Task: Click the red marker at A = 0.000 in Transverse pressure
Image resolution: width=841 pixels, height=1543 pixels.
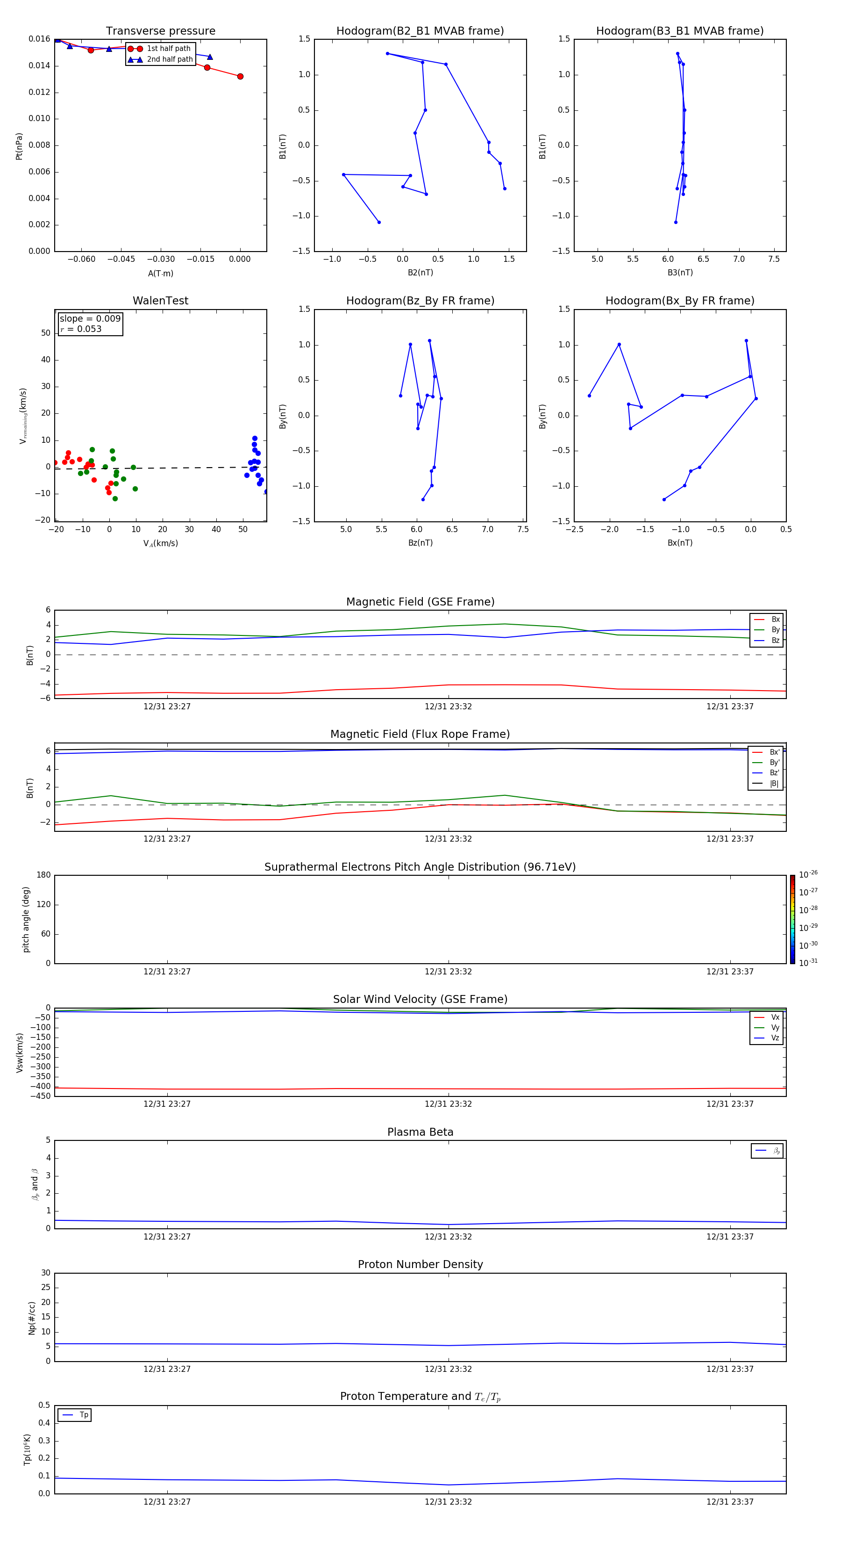Action: coord(240,76)
